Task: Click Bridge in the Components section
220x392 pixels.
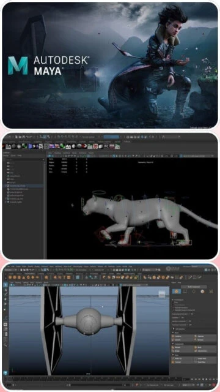Action: click(x=183, y=351)
